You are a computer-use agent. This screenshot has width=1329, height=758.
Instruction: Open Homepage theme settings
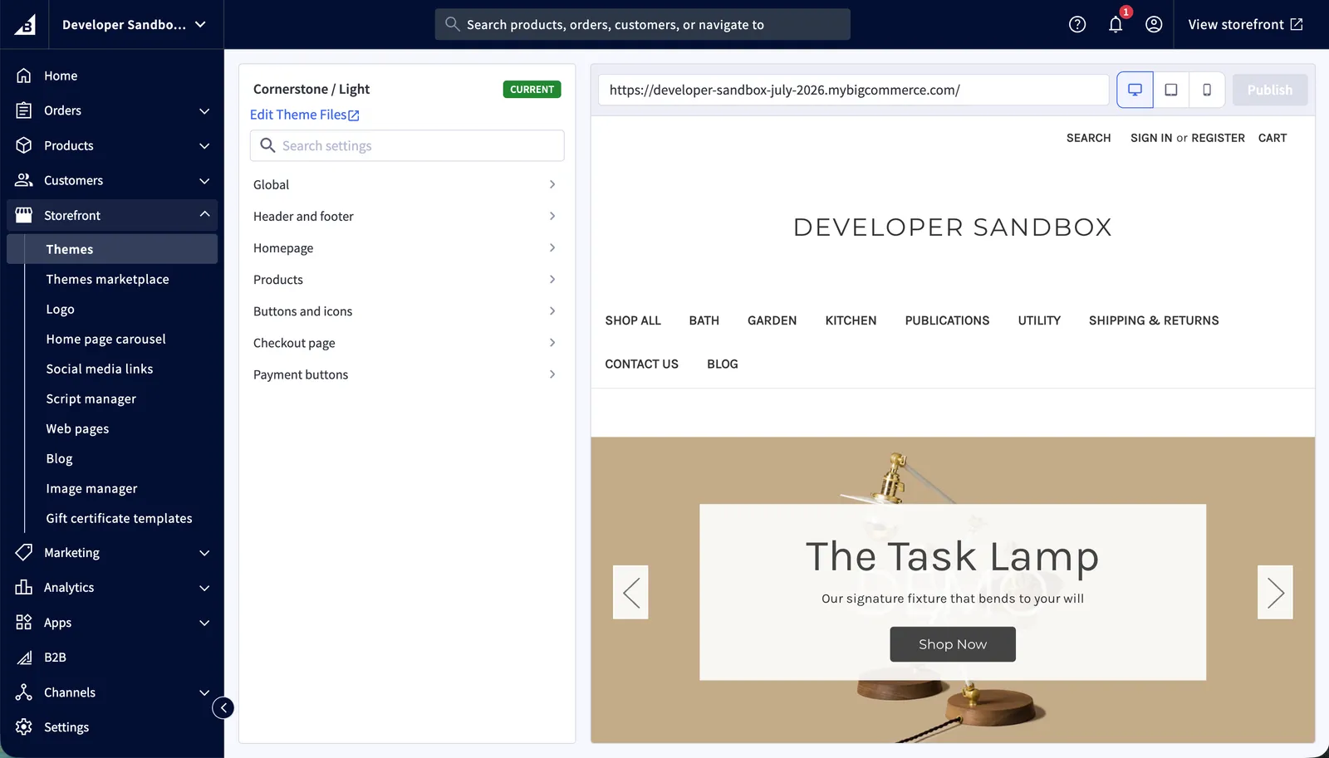tap(406, 247)
